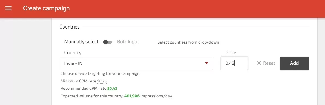Click the $0.25 minimum CPM rate value

(102, 81)
